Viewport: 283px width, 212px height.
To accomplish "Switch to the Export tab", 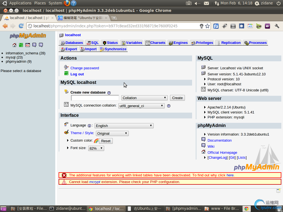I will (69, 49).
